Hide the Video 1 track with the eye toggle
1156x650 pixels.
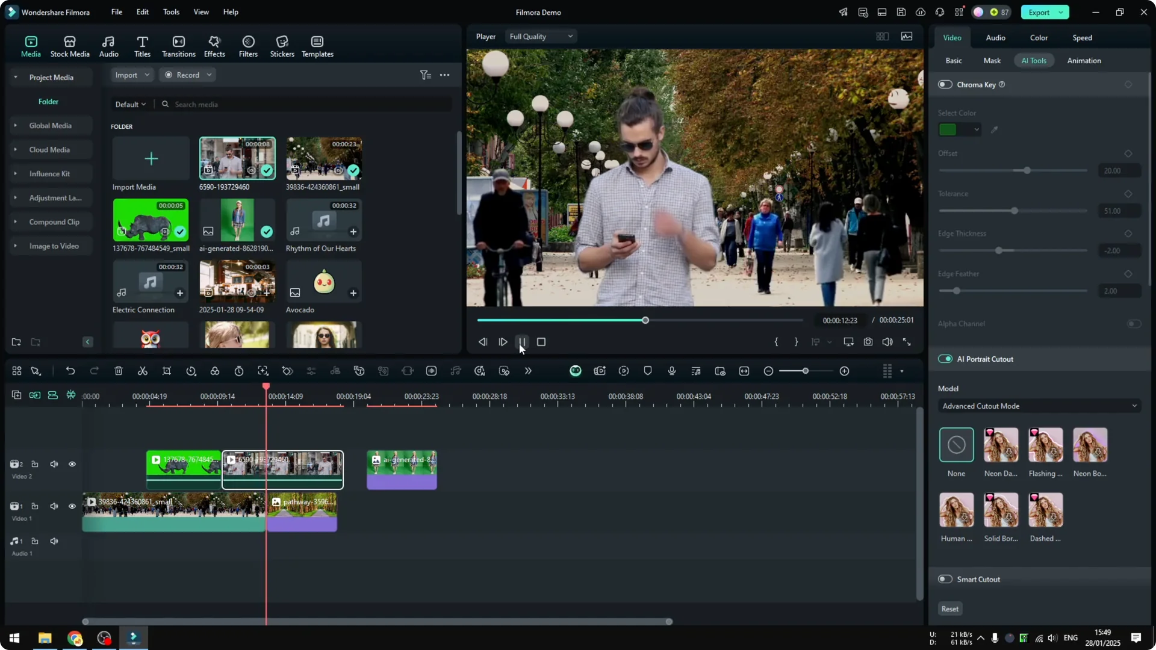point(72,506)
